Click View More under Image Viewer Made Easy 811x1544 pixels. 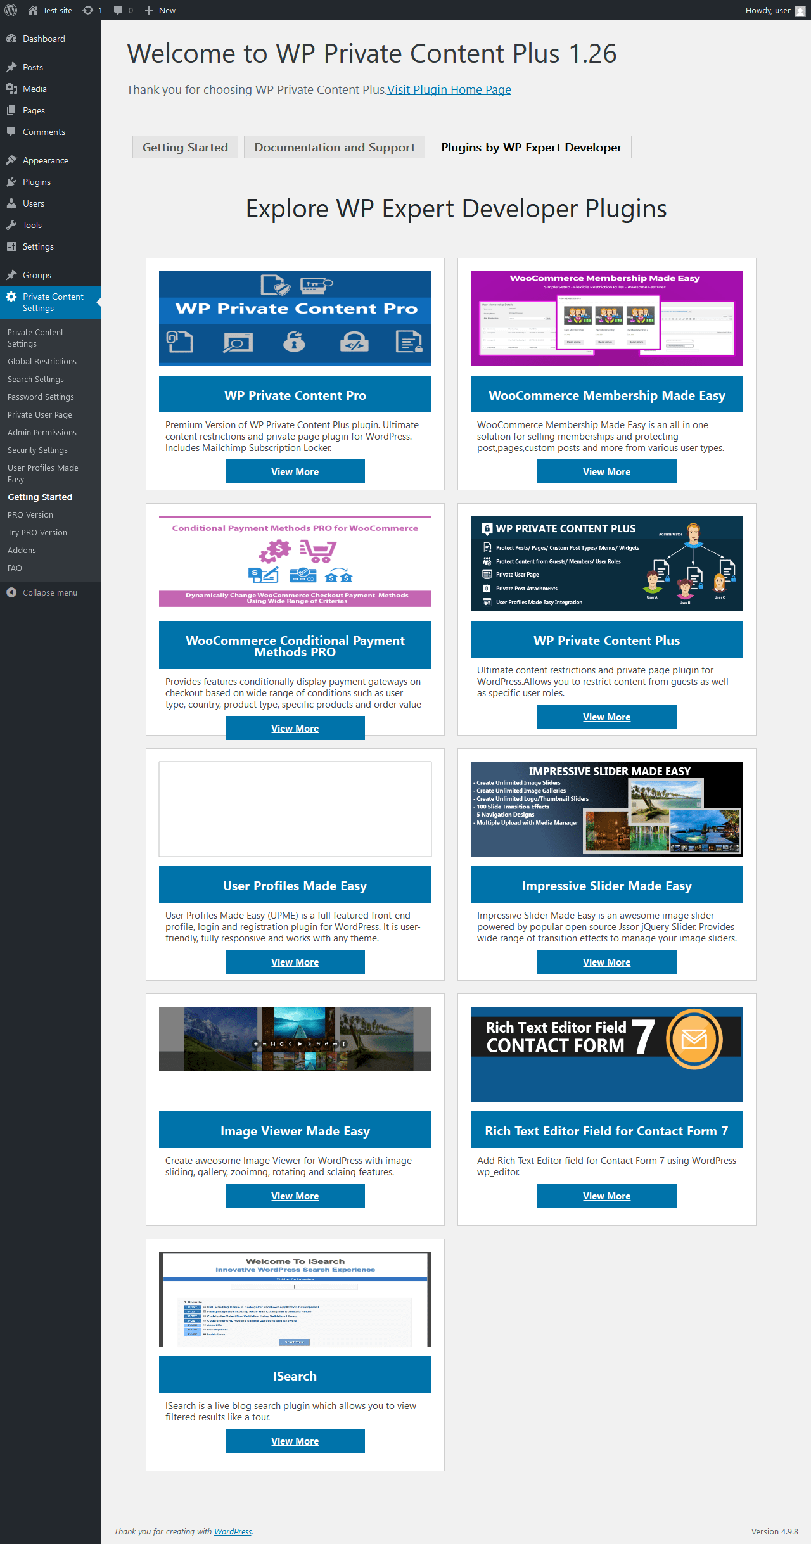(295, 1196)
